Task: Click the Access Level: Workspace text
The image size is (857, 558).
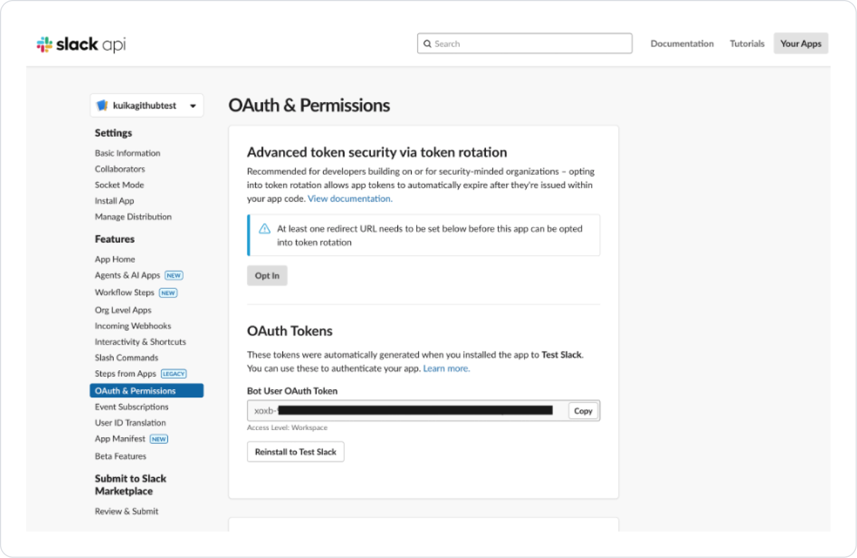Action: point(287,428)
